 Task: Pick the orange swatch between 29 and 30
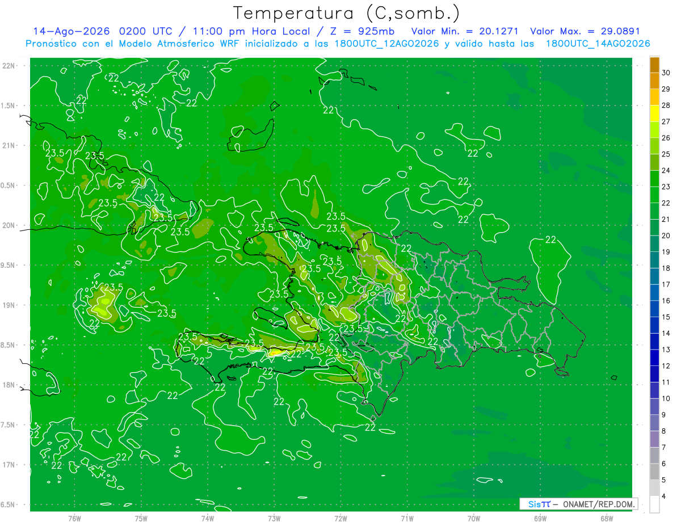click(654, 81)
